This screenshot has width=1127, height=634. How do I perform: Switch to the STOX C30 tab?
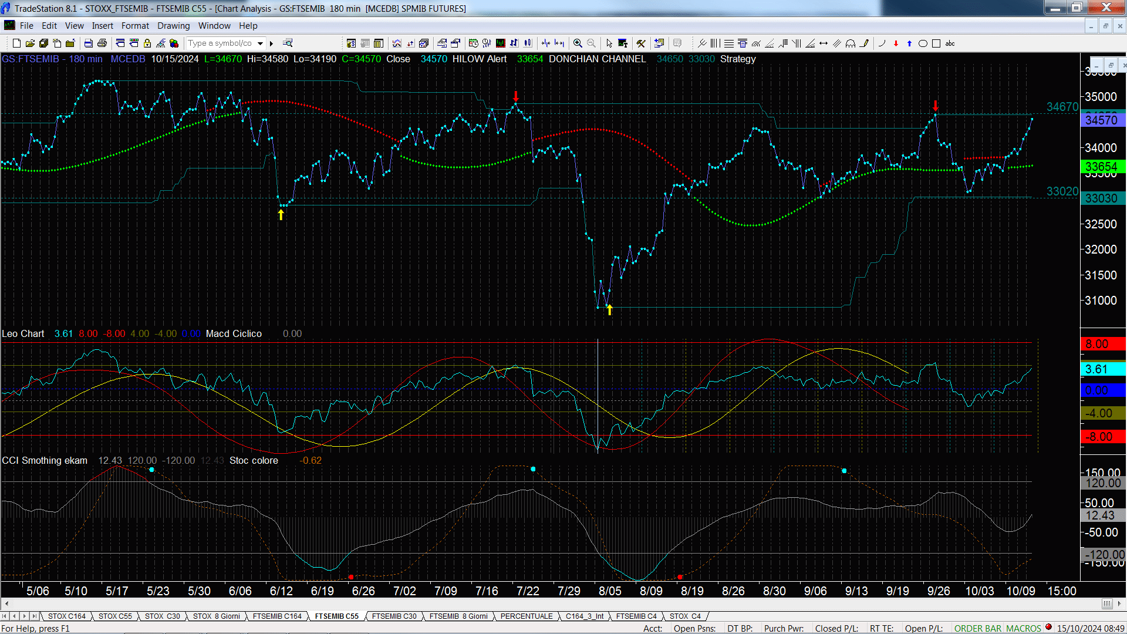(163, 616)
